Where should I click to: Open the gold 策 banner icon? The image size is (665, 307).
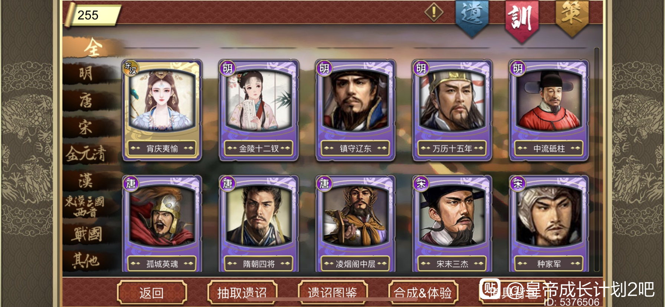(571, 17)
